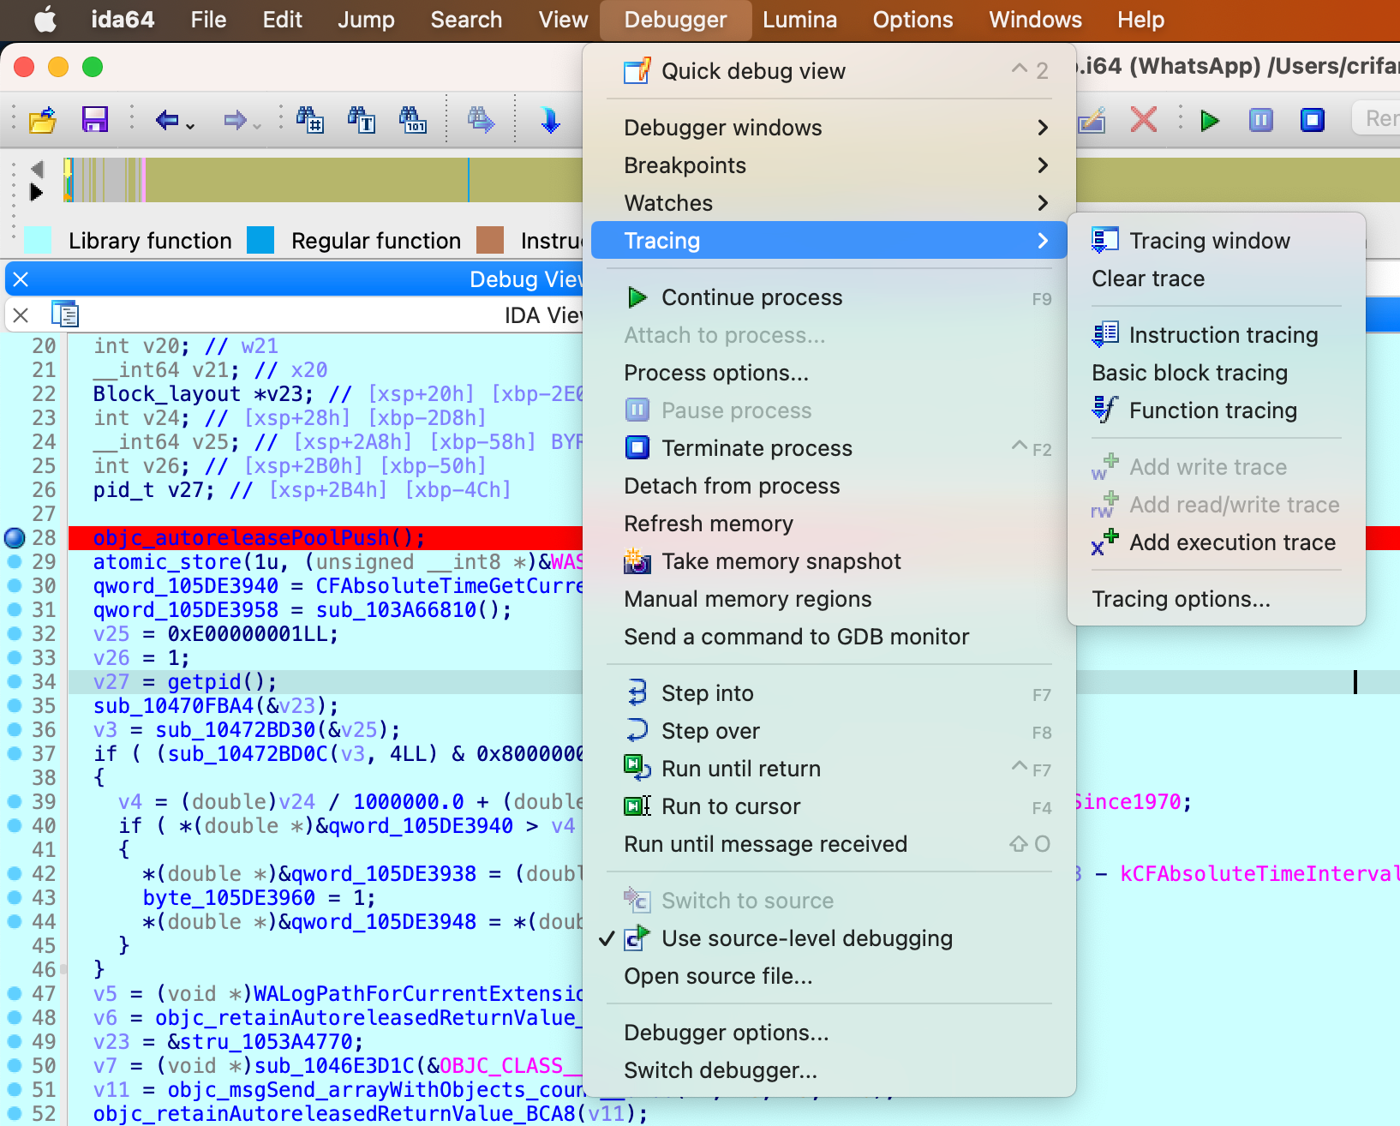Open the back-history dropdown arrow
Screen dimensions: 1400x1126
click(x=190, y=126)
